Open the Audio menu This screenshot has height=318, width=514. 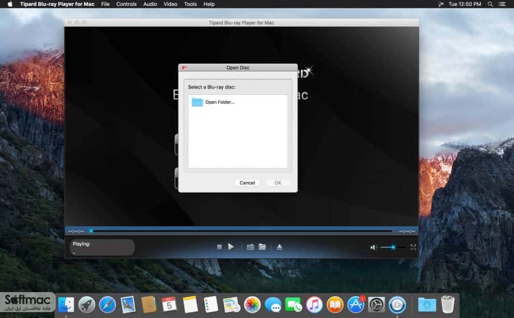(x=150, y=4)
